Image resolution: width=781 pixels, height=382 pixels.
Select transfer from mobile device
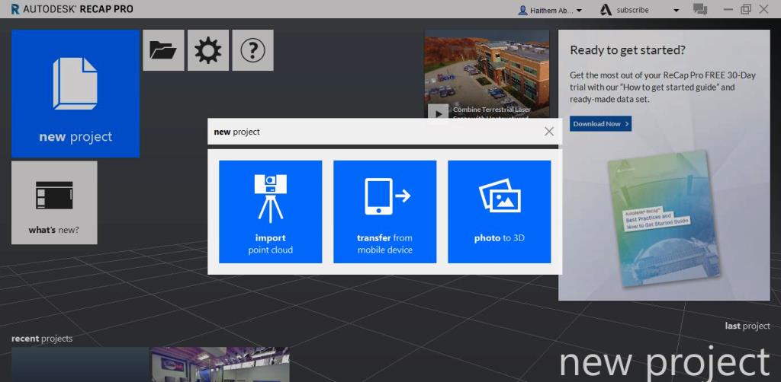[385, 212]
